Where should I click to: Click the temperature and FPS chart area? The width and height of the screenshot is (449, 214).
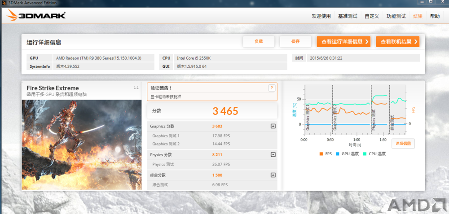(355, 109)
